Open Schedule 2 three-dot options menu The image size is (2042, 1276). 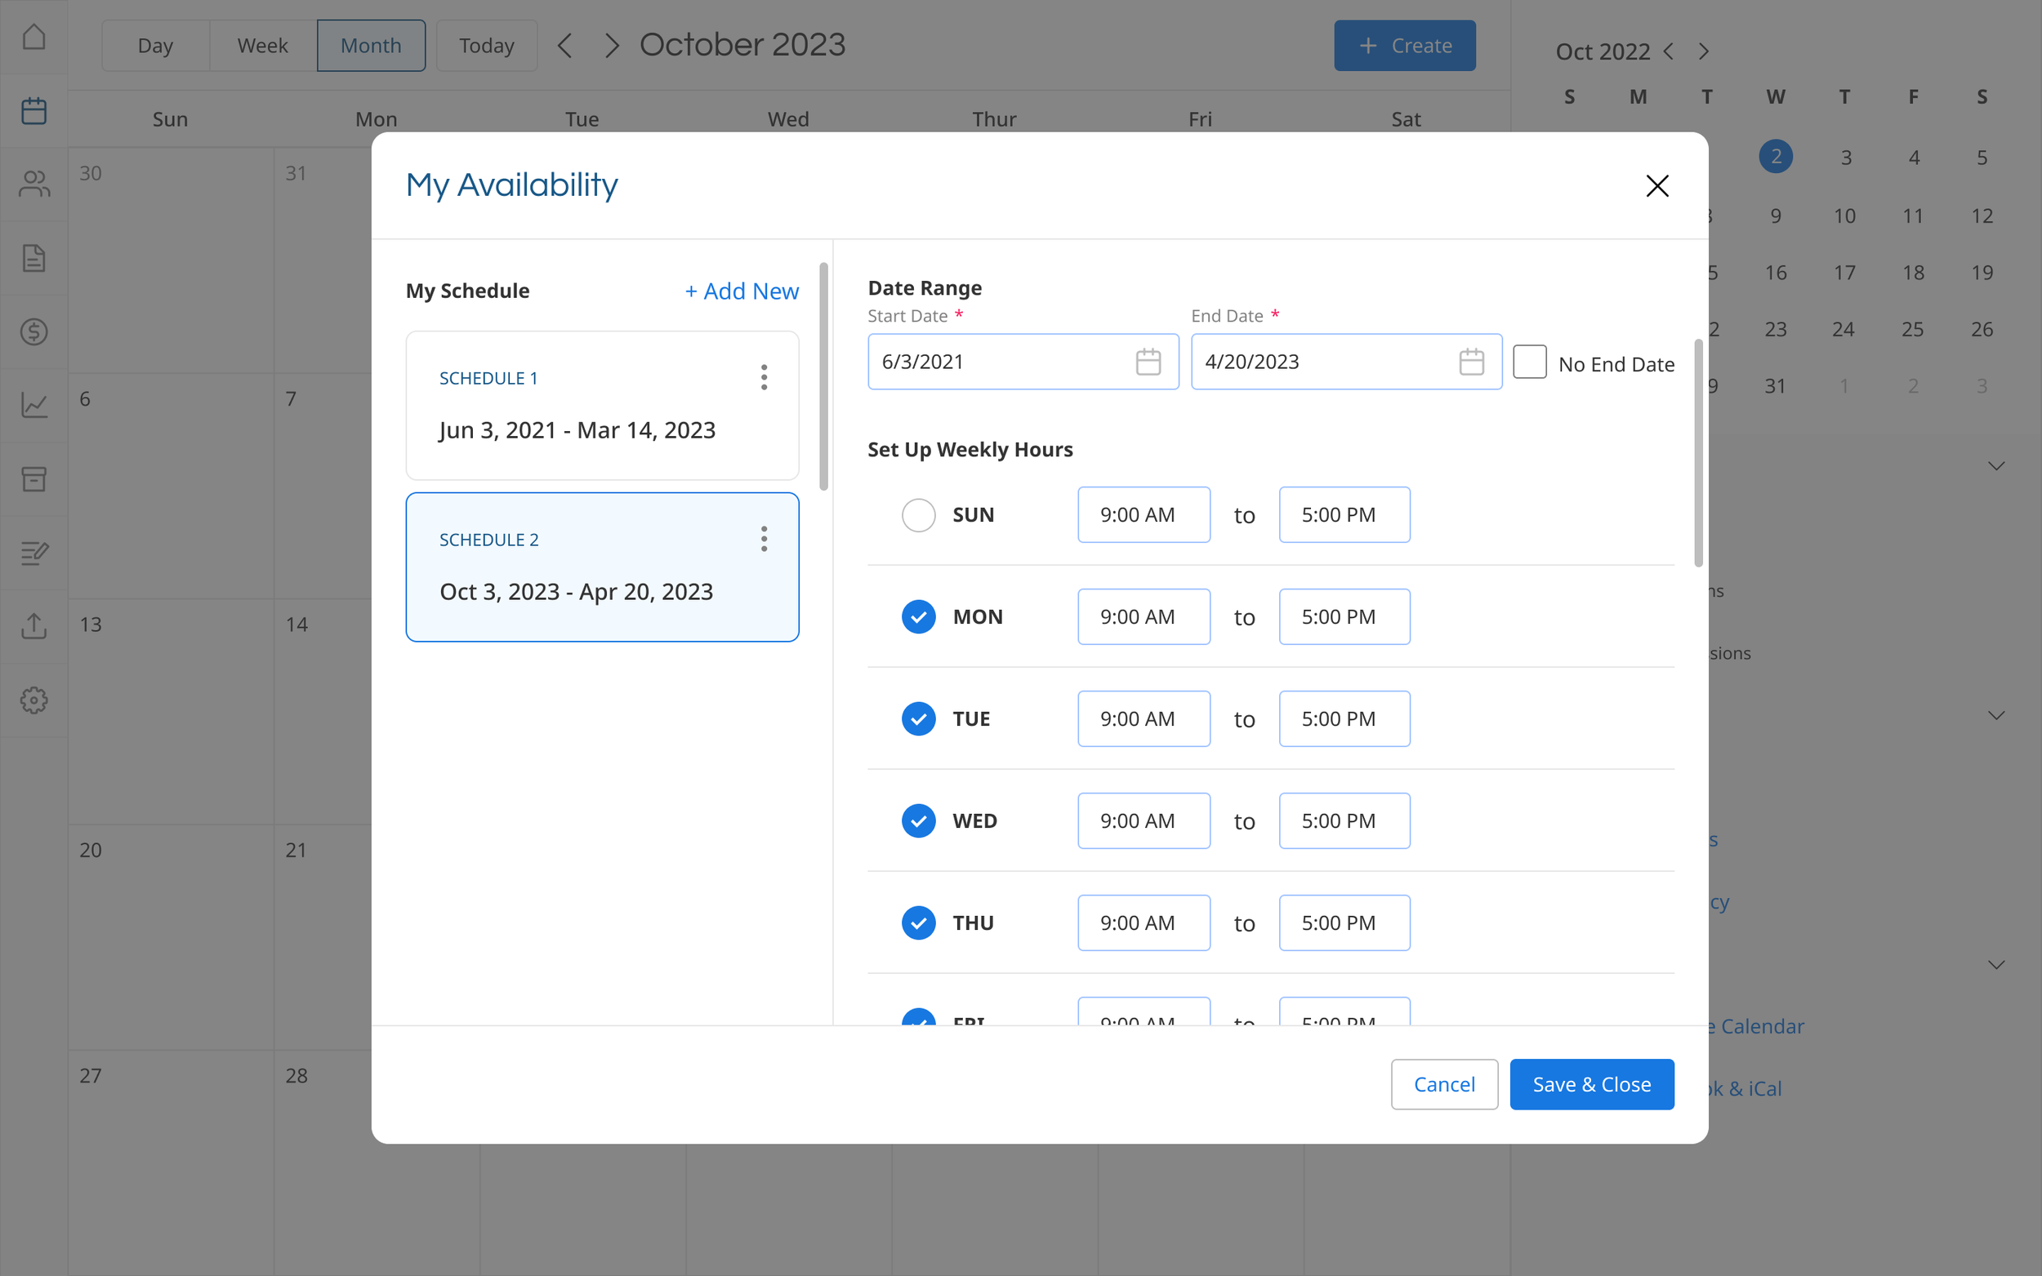click(x=764, y=539)
